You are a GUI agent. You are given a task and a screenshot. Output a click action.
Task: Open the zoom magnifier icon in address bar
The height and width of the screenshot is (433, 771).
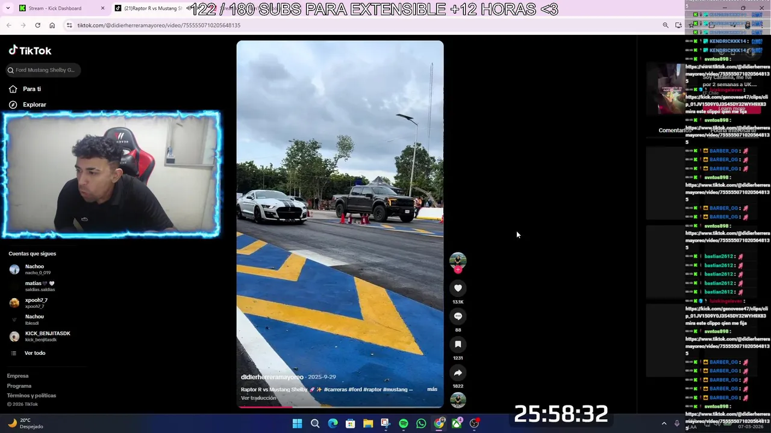(665, 25)
